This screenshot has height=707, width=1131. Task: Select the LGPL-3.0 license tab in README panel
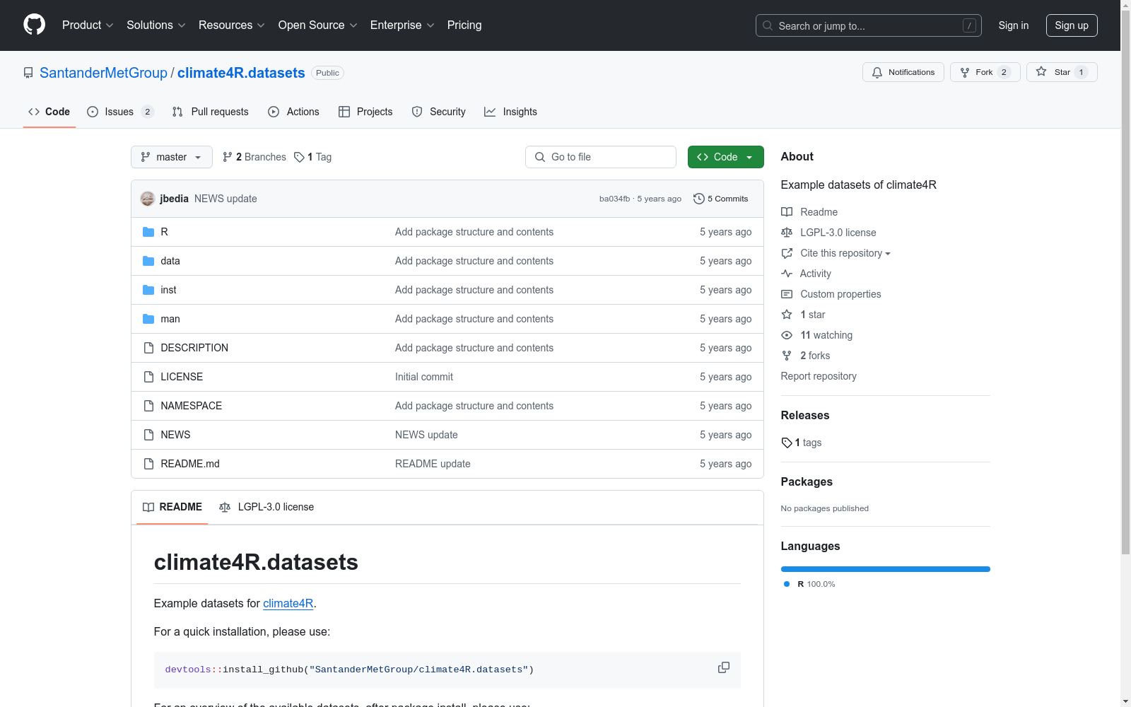coord(266,507)
